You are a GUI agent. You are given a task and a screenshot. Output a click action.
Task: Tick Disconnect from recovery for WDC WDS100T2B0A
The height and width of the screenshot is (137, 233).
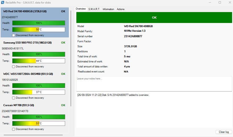click(x=14, y=98)
